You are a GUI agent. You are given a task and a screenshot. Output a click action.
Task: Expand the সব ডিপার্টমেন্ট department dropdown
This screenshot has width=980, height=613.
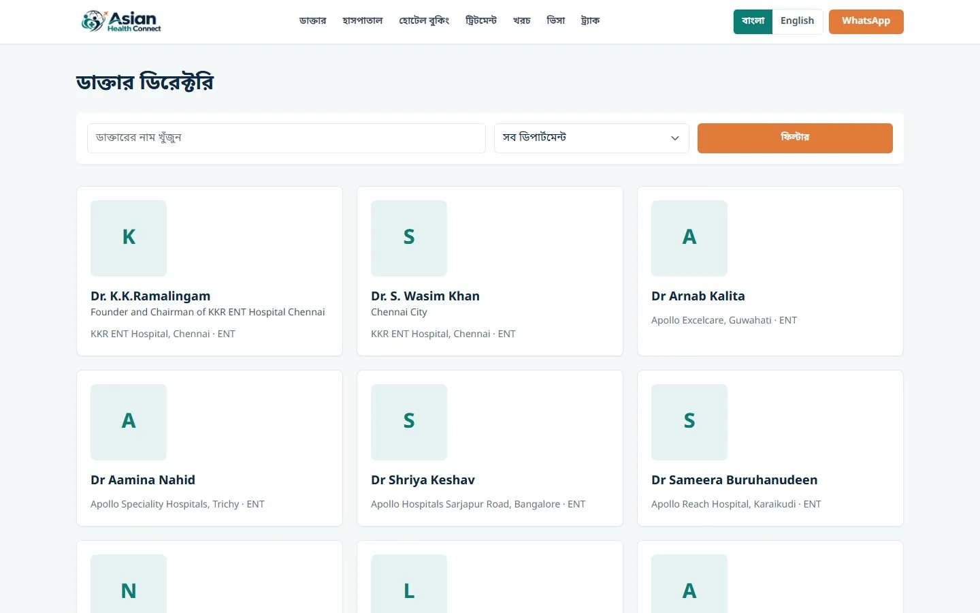click(591, 138)
